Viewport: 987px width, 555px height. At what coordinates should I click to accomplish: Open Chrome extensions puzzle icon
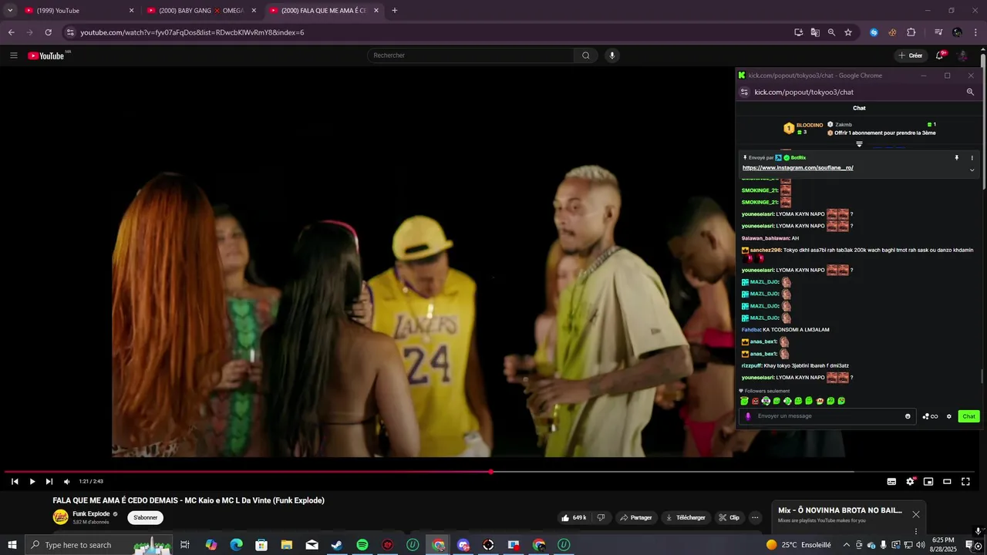coord(911,32)
